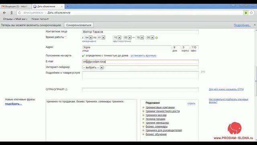The height and width of the screenshot is (145, 257).
Task: Click suggestion text 'техника продаж'
Action: tap(155, 119)
